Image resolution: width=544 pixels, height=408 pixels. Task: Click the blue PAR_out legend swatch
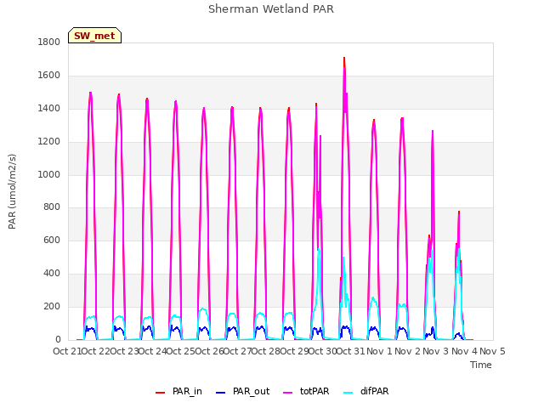(x=221, y=393)
